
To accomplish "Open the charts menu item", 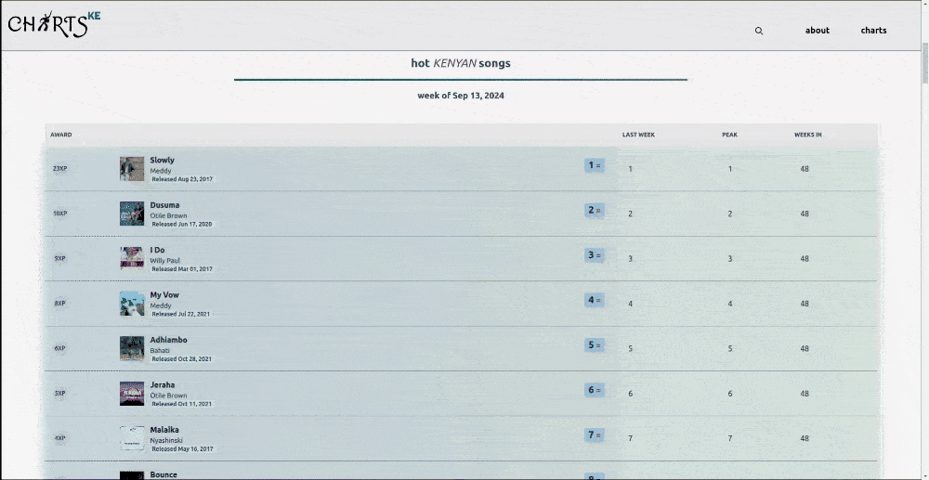I will pyautogui.click(x=873, y=31).
